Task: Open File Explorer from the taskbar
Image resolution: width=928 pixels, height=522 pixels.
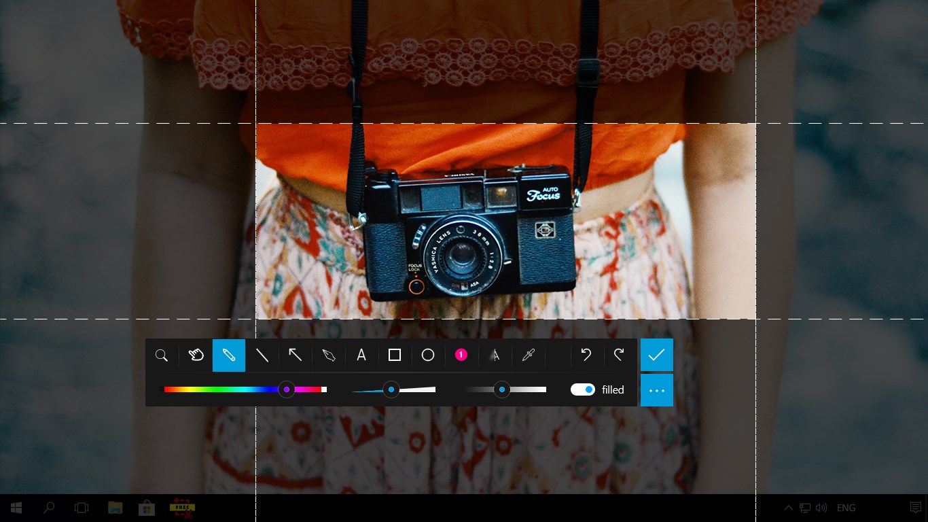Action: click(115, 508)
